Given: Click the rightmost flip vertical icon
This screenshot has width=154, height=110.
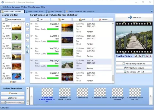Looking at the screenshot, I should [150, 56].
